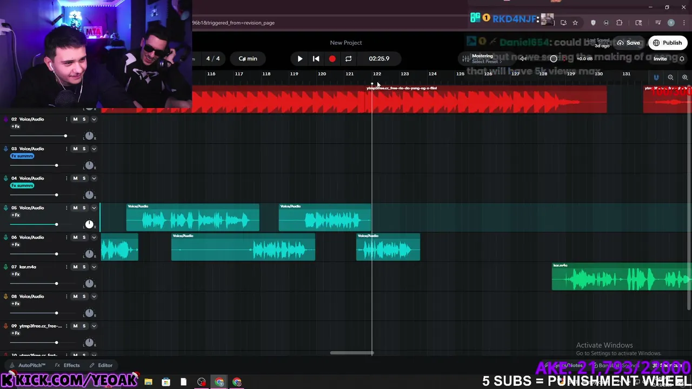The width and height of the screenshot is (692, 389).
Task: Mute track 03 Voice/Audio
Action: click(x=75, y=149)
